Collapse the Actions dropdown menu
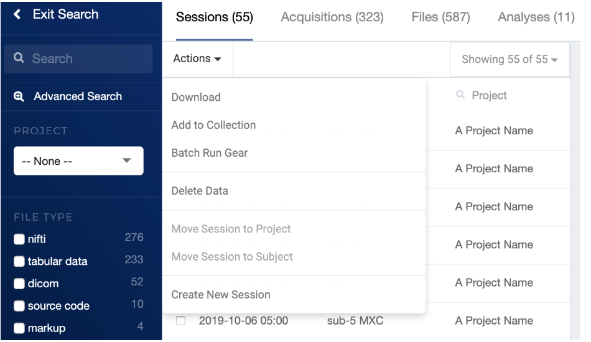 tap(197, 58)
